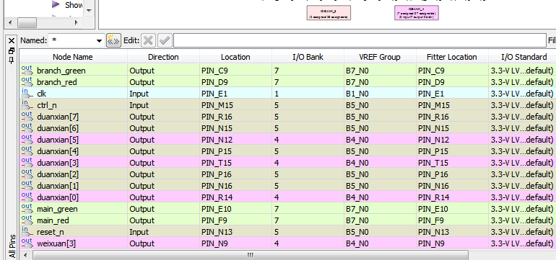Click the pin icon of All Pins panel

tap(12, 60)
